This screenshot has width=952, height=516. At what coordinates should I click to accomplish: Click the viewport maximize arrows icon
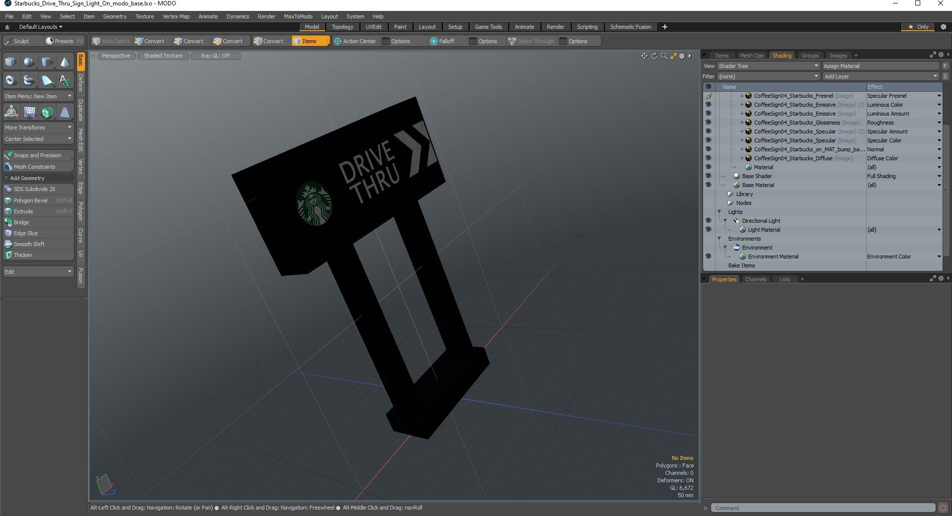673,56
